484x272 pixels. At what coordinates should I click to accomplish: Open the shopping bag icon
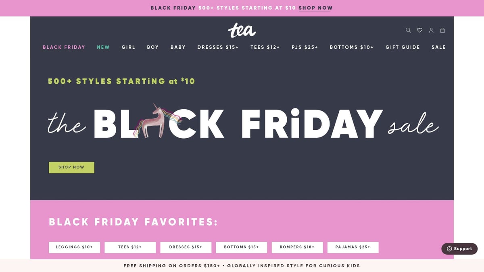[x=442, y=30]
